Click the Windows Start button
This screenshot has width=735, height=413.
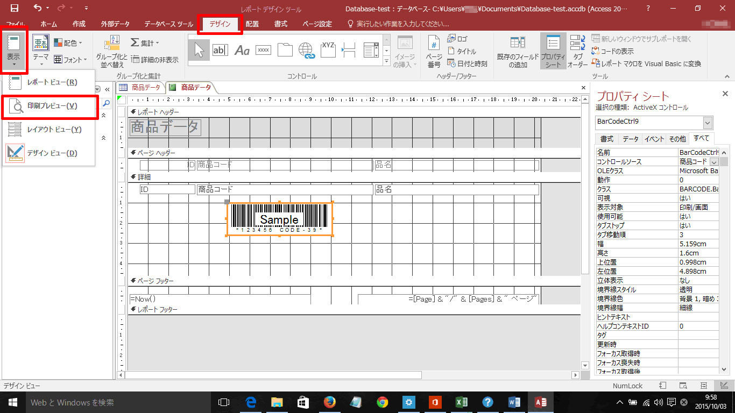[13, 402]
